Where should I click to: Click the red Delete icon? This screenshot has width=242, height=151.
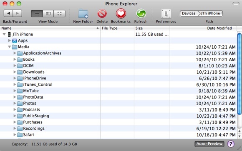point(102,14)
